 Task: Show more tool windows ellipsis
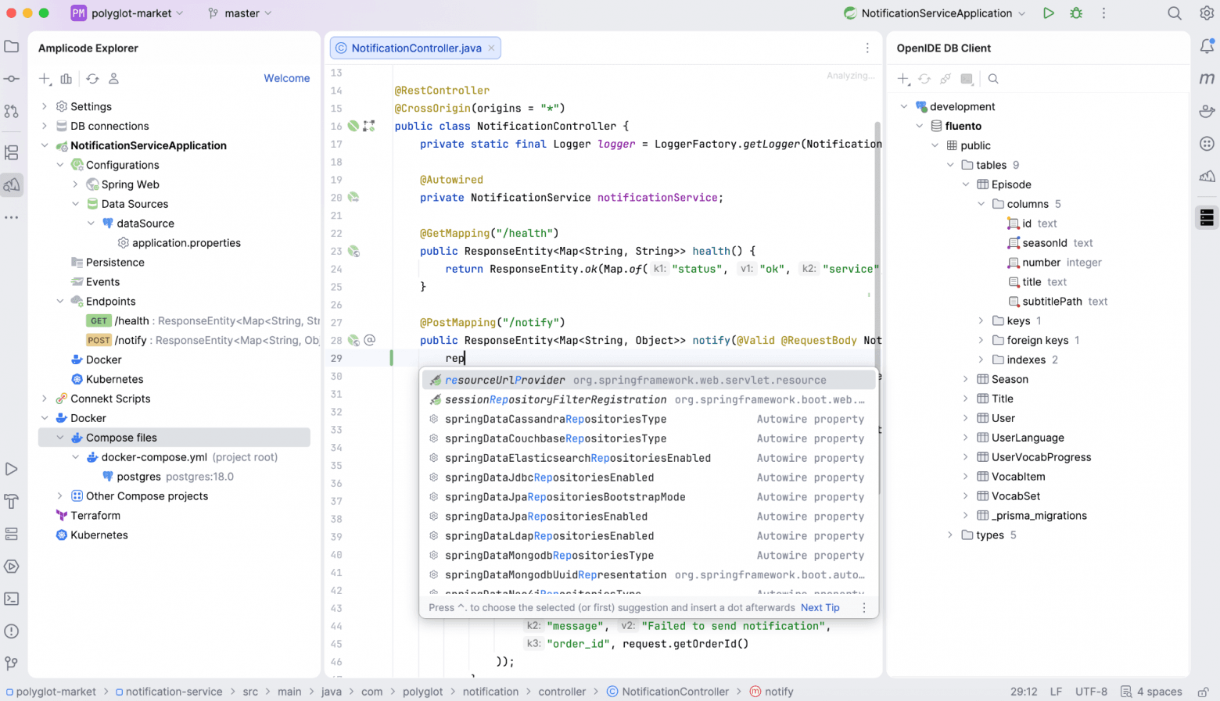click(12, 217)
